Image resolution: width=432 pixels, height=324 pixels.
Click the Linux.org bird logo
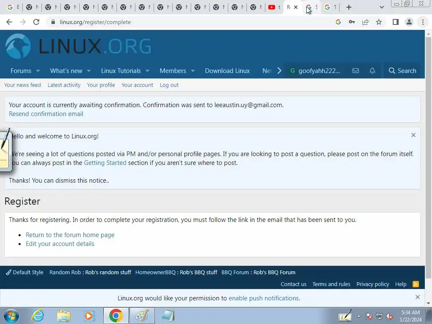click(x=18, y=46)
